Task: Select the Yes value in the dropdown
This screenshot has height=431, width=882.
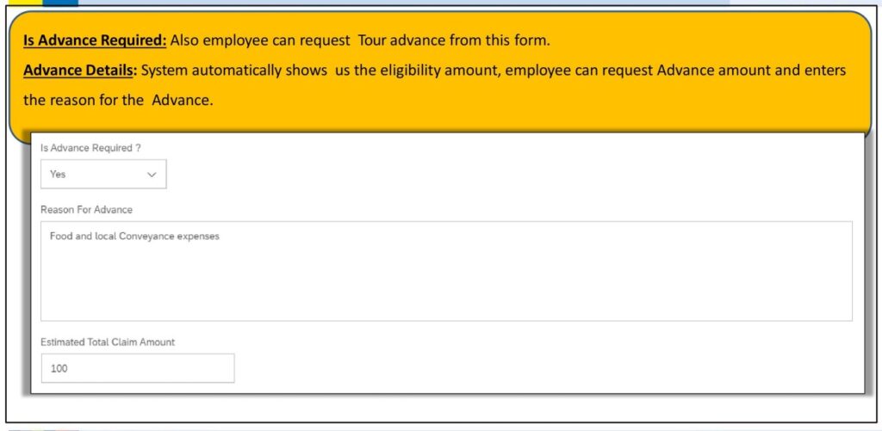Action: [58, 174]
